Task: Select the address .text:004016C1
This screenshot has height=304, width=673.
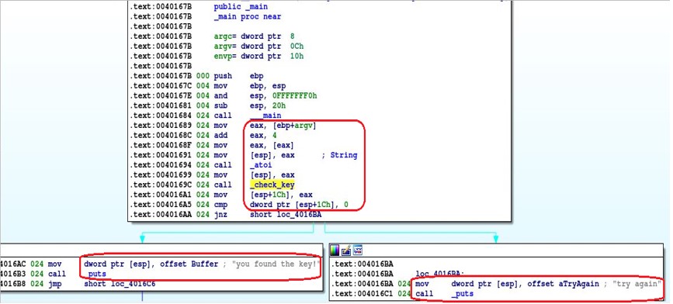Action: (363, 294)
